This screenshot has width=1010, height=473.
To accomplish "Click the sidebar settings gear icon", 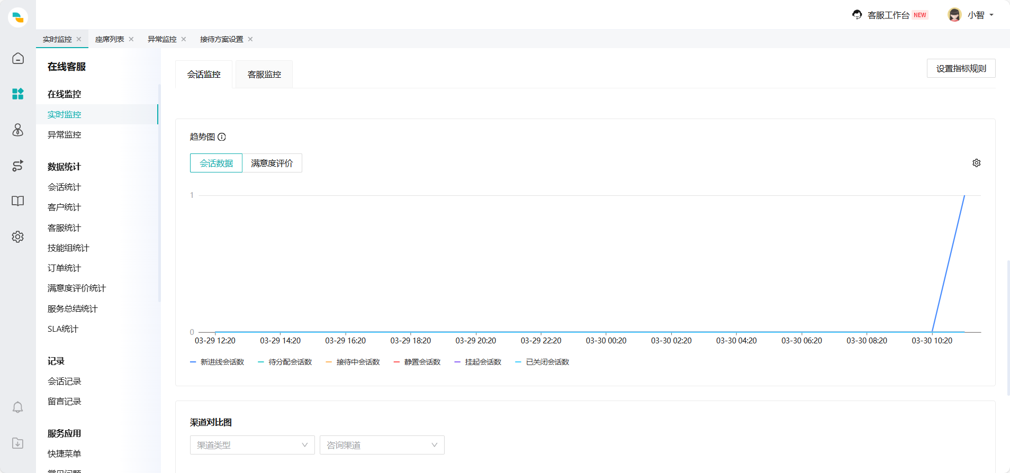I will [x=18, y=236].
